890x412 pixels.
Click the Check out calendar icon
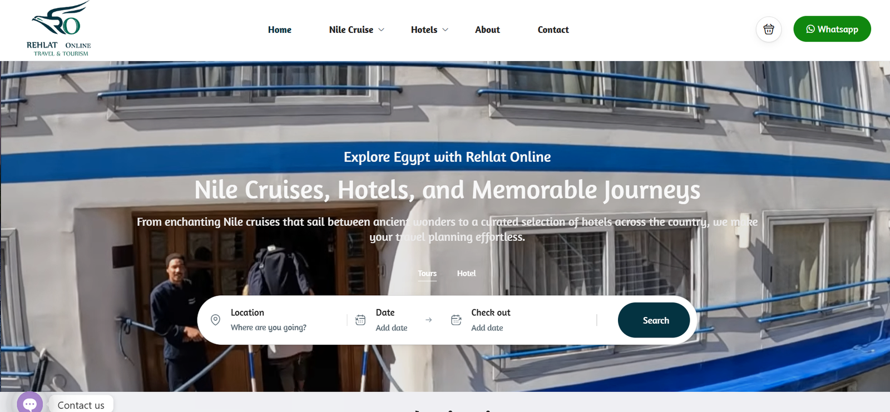click(456, 320)
